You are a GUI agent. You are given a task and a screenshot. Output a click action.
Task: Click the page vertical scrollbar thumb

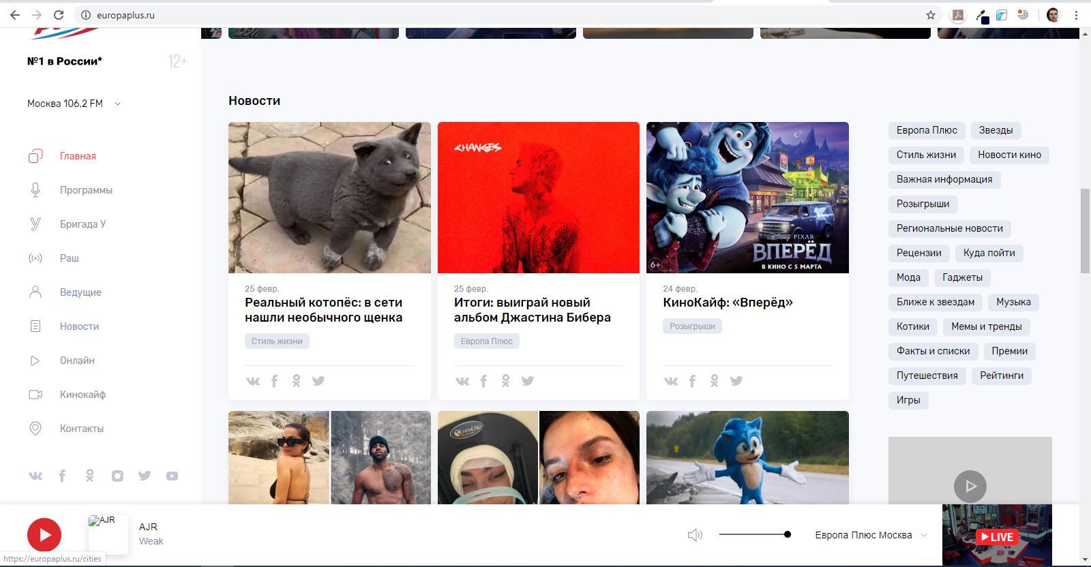[1085, 231]
